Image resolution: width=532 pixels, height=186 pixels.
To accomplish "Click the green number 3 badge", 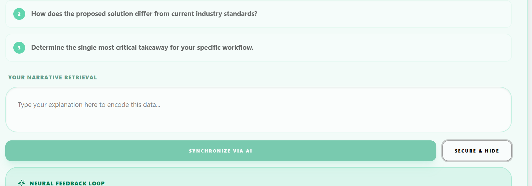I will click(x=19, y=48).
